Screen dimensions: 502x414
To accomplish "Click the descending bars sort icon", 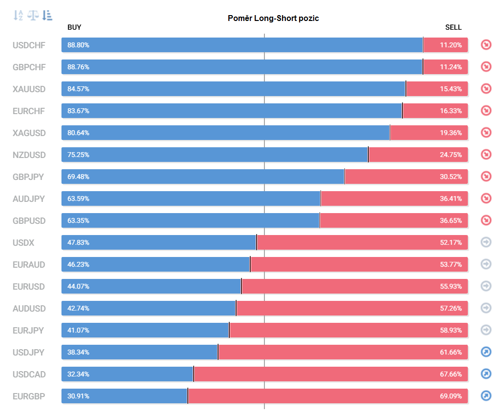I will [47, 15].
